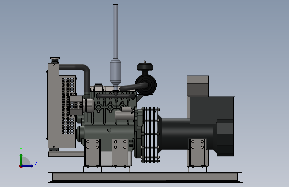Screen dimensions: 289x187
Task: Select the round black air filter housing
Action: coord(146,85)
